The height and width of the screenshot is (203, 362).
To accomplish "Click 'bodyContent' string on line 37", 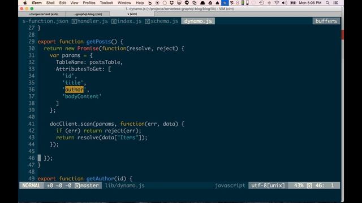I will (x=81, y=96).
